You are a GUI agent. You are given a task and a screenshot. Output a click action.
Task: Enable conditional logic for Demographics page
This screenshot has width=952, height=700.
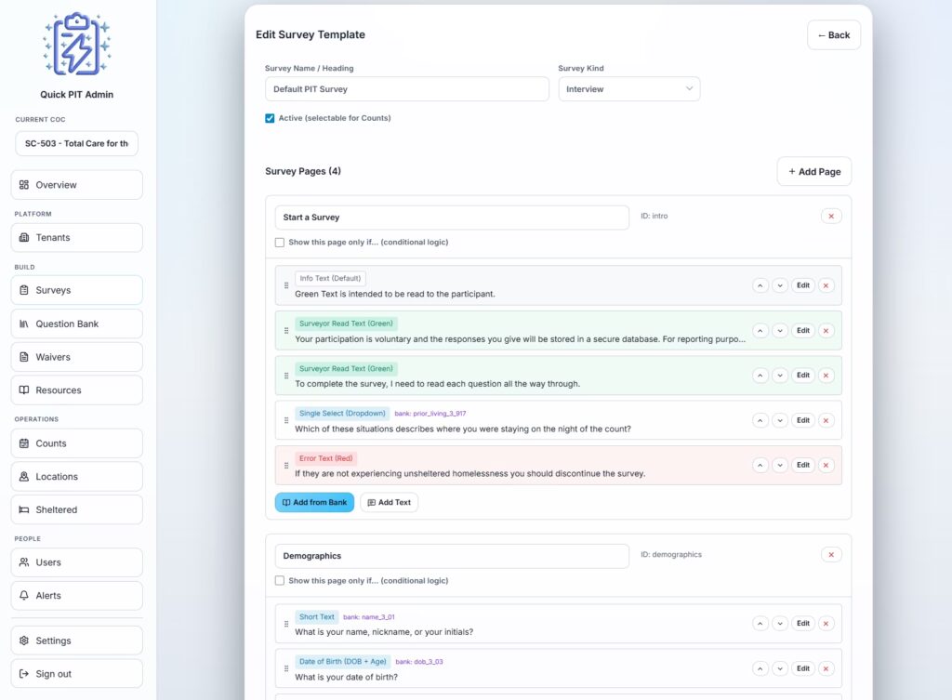(279, 580)
